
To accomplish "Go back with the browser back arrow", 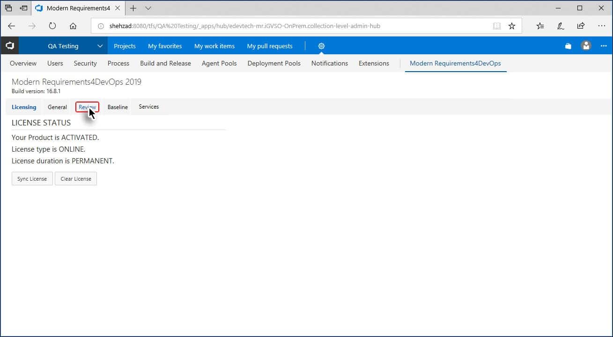I will tap(12, 26).
